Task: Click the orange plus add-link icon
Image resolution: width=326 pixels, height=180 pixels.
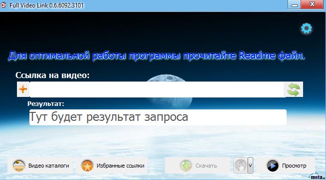Action: (23, 90)
